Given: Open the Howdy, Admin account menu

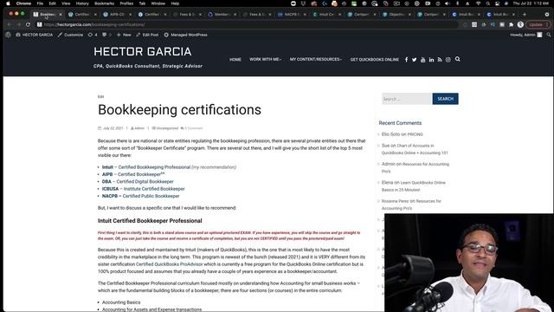Looking at the screenshot, I should click(x=525, y=35).
